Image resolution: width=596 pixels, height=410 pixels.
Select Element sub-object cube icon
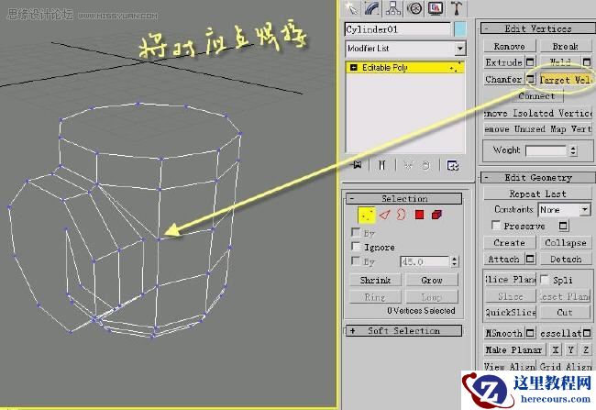click(436, 215)
